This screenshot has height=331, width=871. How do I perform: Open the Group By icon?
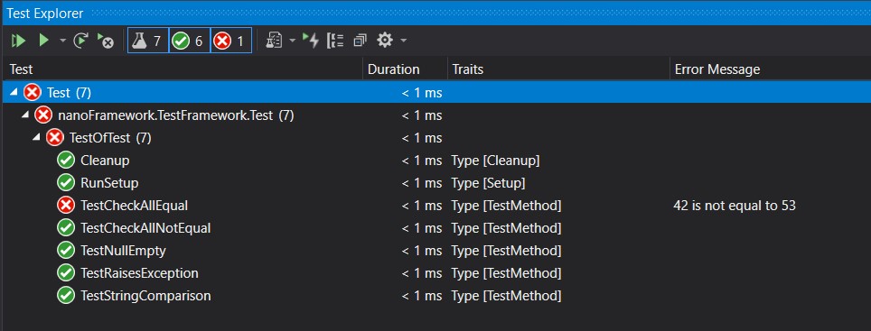[x=335, y=41]
